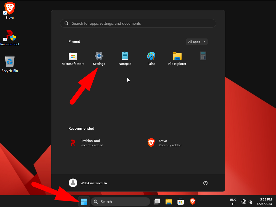Select the Recycle Bin desktop icon
The height and width of the screenshot is (207, 276).
[x=10, y=64]
